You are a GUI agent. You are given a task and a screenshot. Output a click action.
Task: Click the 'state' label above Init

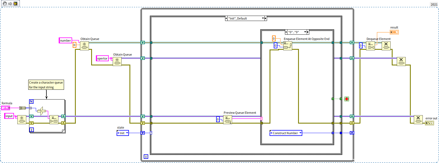(121, 127)
